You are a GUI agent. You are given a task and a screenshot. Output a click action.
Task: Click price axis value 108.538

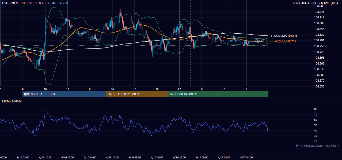(319, 86)
